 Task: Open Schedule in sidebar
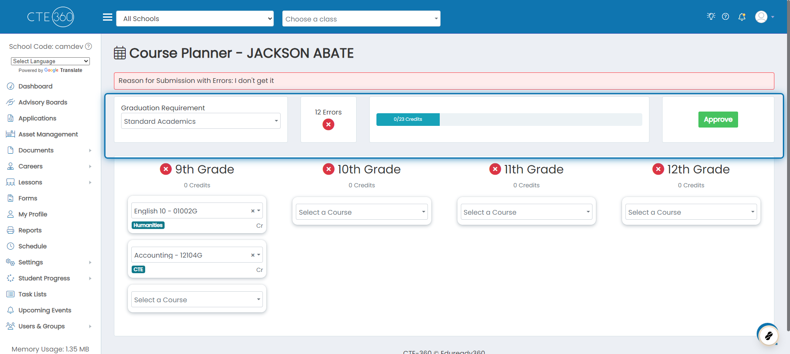coord(32,246)
